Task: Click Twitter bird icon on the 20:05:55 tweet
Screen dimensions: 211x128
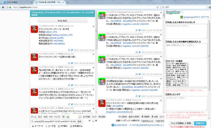Action: point(140,74)
